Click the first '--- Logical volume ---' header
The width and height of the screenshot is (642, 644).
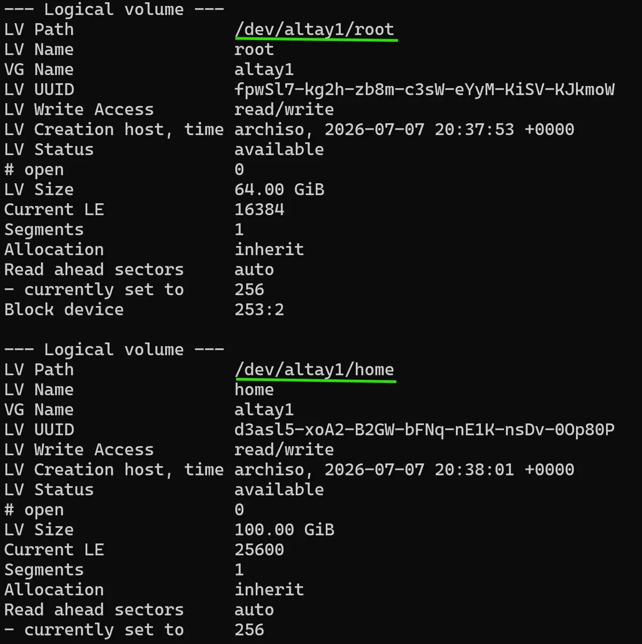[x=114, y=9]
